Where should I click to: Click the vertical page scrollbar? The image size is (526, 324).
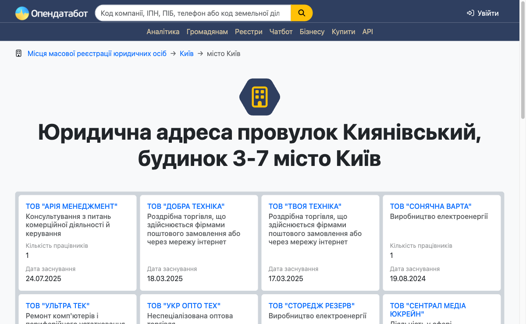(x=522, y=61)
